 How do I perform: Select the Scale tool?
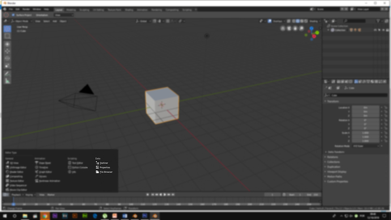[7, 66]
